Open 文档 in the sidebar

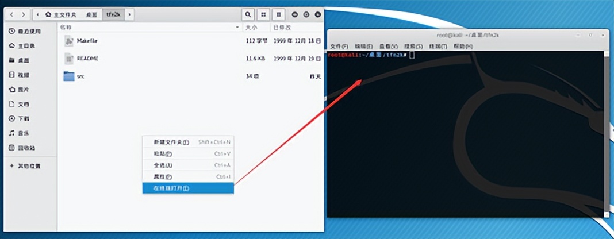[19, 104]
